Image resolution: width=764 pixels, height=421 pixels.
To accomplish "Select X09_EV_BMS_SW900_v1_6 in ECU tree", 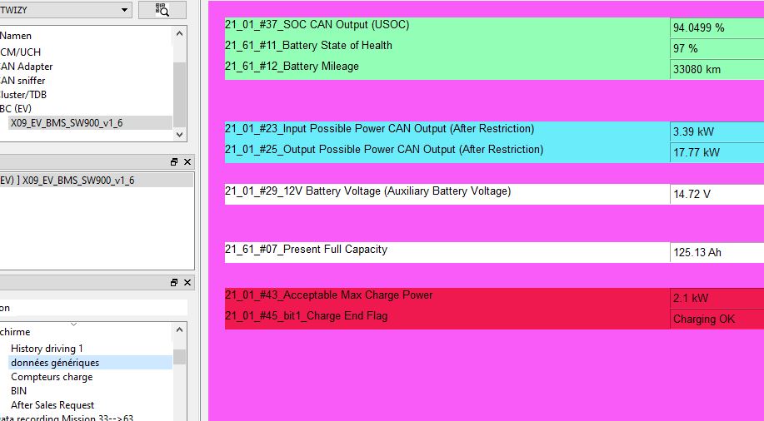I will point(66,122).
